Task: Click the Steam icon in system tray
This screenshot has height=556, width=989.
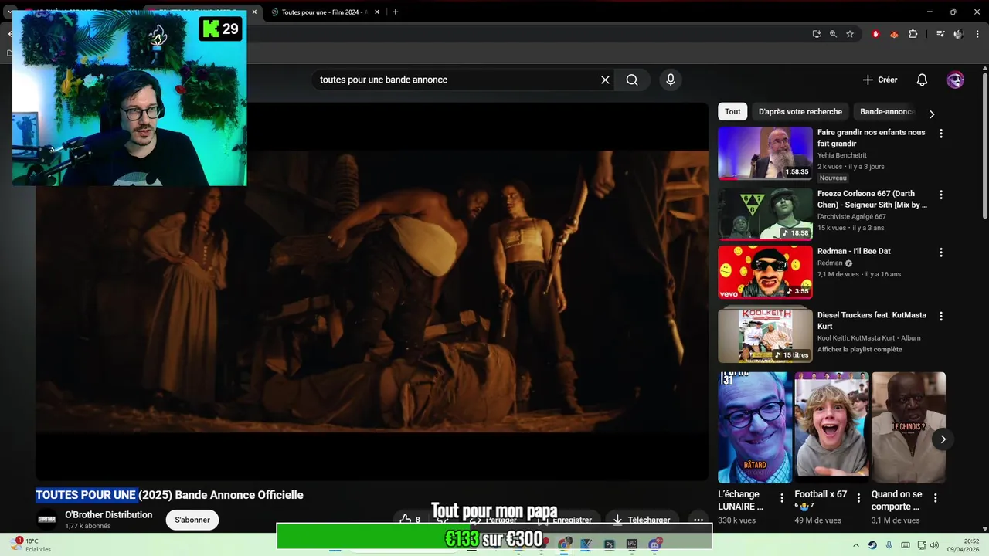Action: (872, 545)
